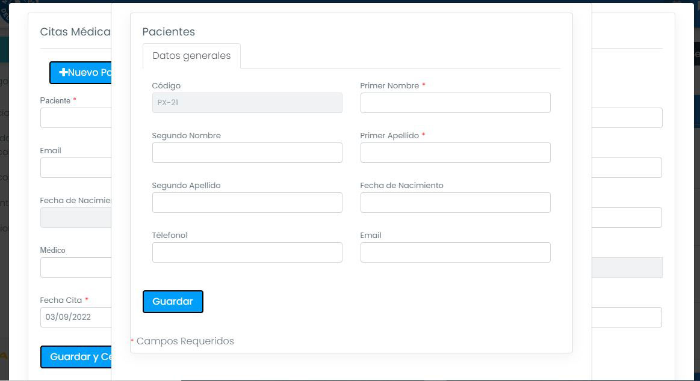Viewport: 700px width, 381px height.
Task: Open the Fecha de Nacimiento field in Pacientes
Action: (x=455, y=203)
